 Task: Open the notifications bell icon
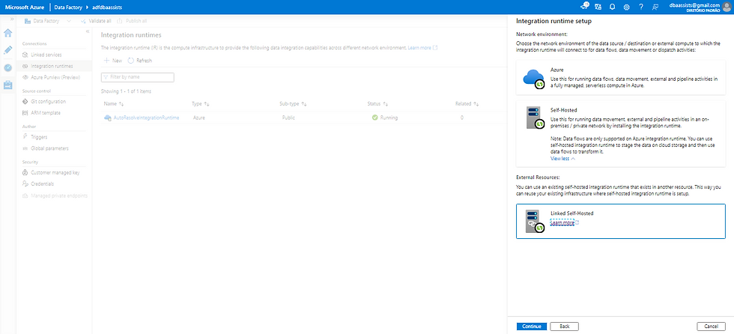pyautogui.click(x=612, y=7)
